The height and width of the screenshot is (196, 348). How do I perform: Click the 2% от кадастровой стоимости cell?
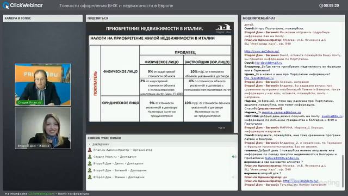click(x=161, y=87)
